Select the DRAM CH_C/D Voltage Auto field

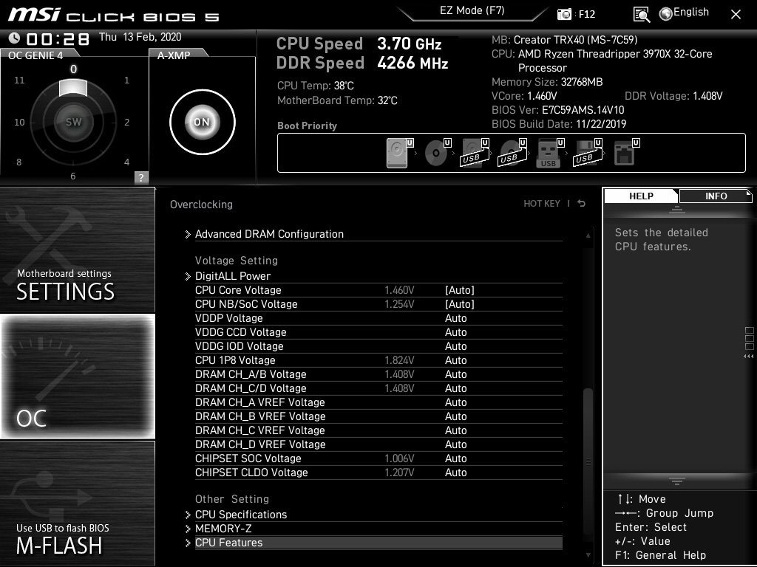point(455,388)
